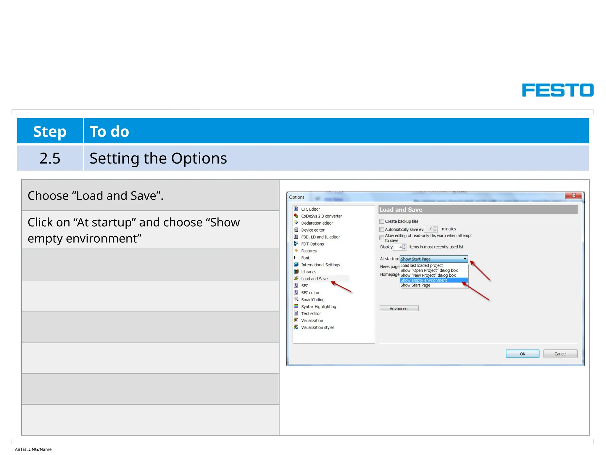Image resolution: width=606 pixels, height=455 pixels.
Task: Click the International Settings globe icon
Action: pos(296,265)
